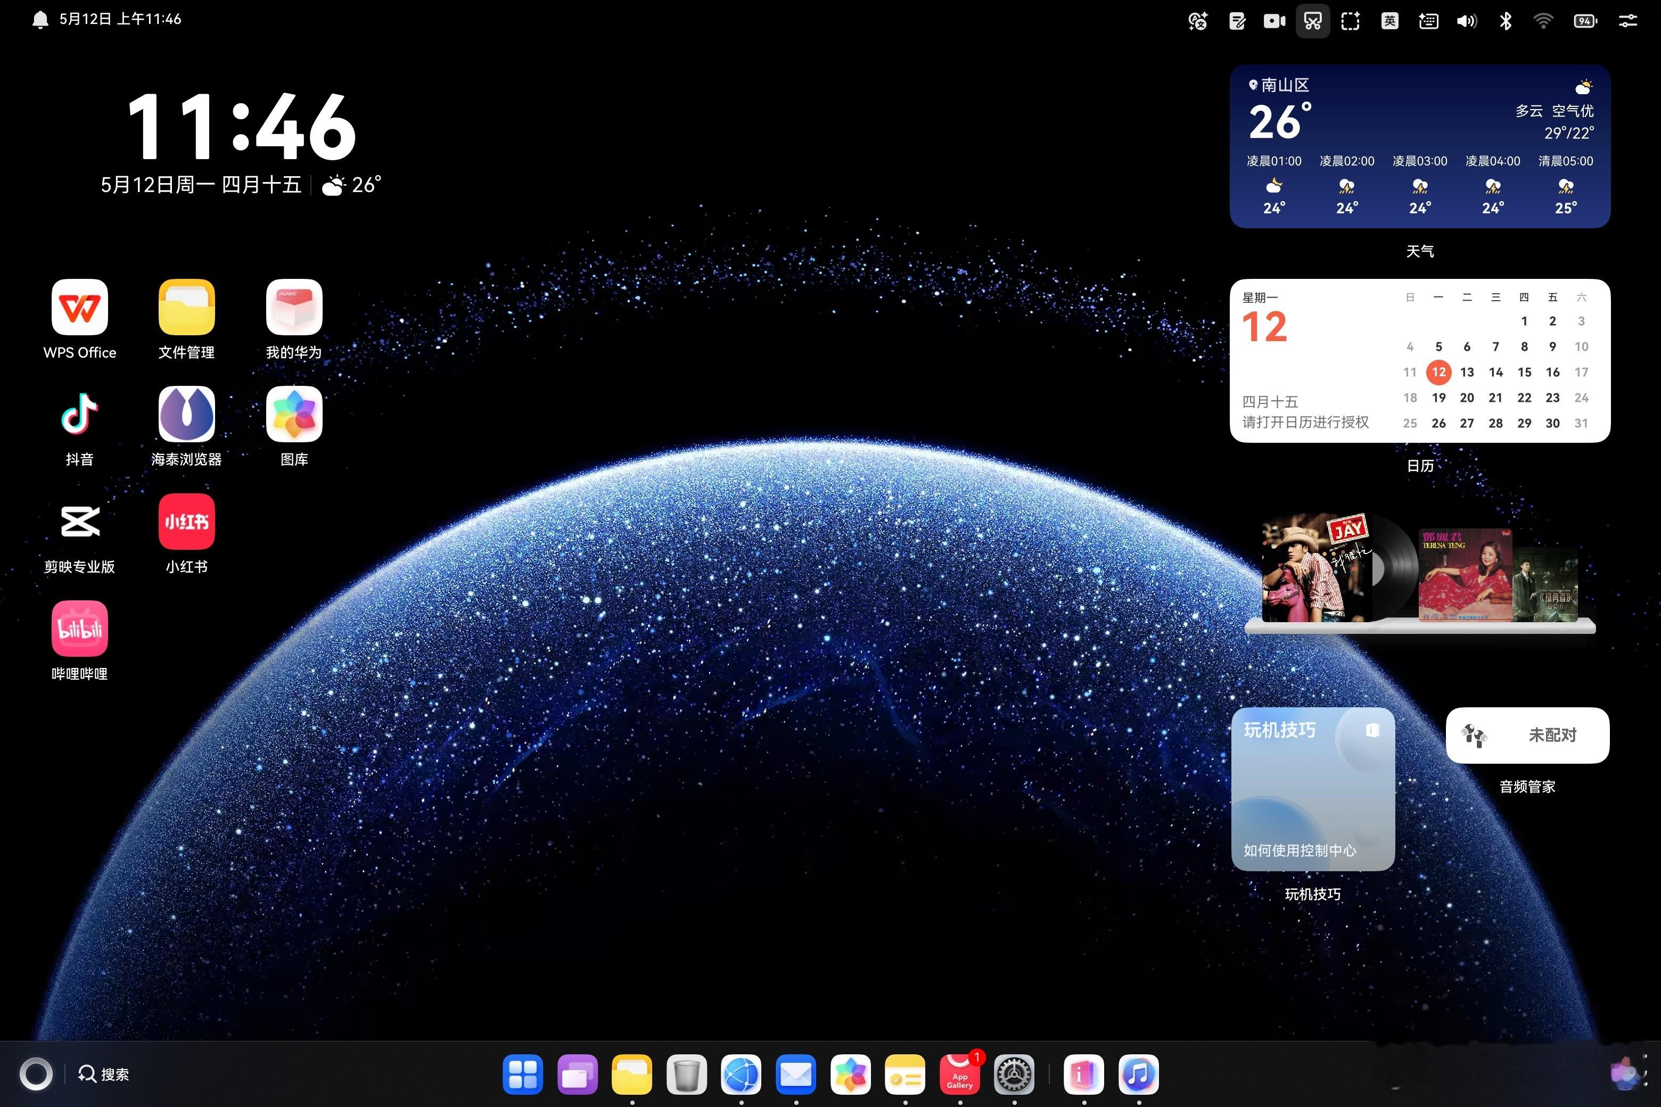Screen dimensions: 1661x1107
Task: Open the pink Tips book icon in dock
Action: (1084, 1075)
